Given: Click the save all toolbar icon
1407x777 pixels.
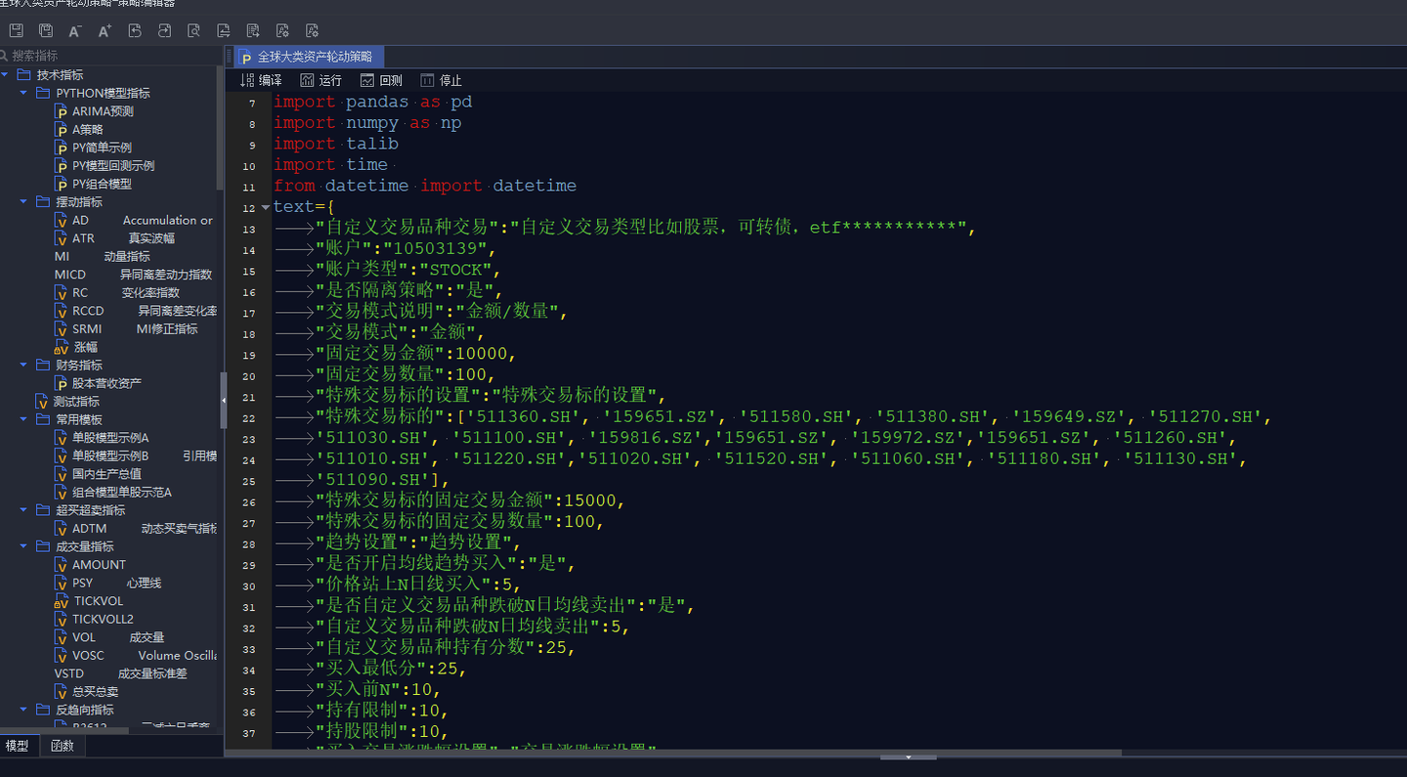Looking at the screenshot, I should pos(45,31).
